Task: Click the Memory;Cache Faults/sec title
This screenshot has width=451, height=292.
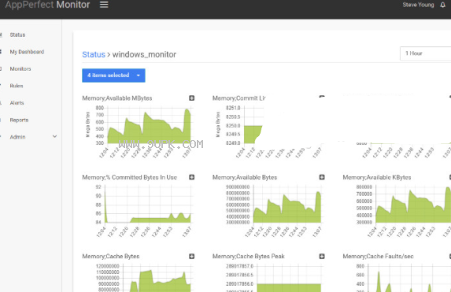Action: (378, 257)
